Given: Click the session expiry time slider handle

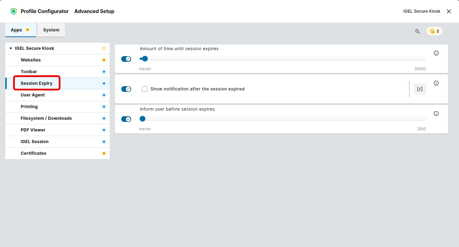Looking at the screenshot, I should 145,59.
